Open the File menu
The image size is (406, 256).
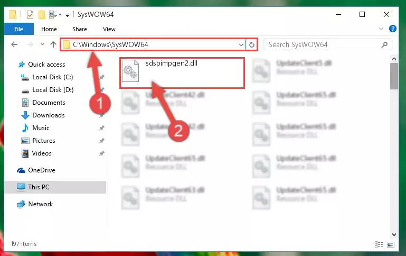(18, 29)
